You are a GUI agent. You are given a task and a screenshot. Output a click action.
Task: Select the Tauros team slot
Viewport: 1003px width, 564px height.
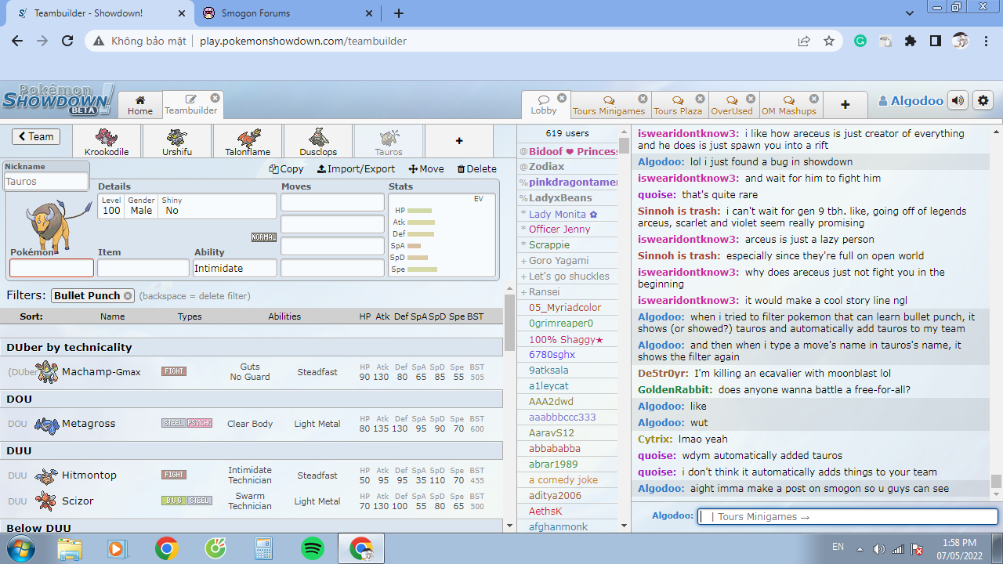(x=389, y=142)
